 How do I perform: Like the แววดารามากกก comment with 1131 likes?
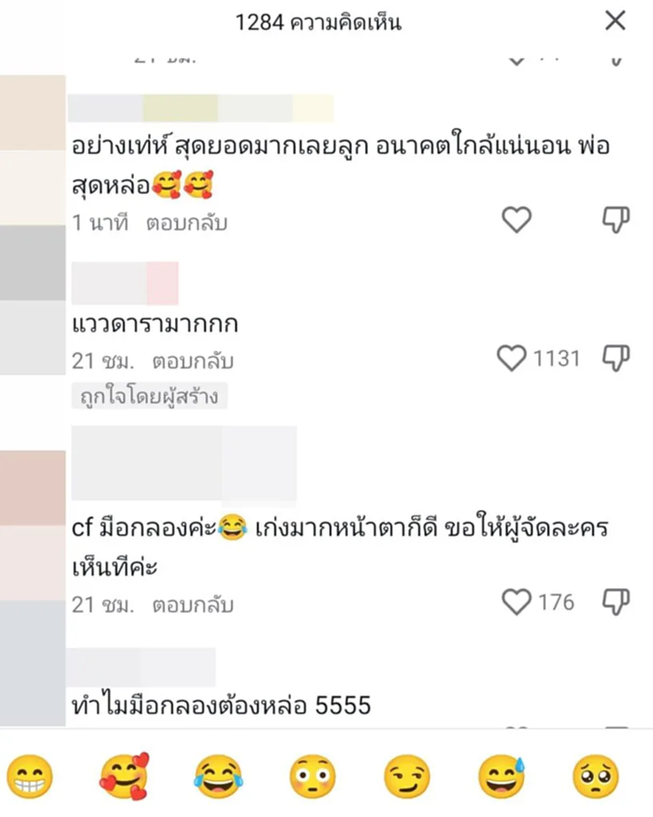(x=512, y=358)
